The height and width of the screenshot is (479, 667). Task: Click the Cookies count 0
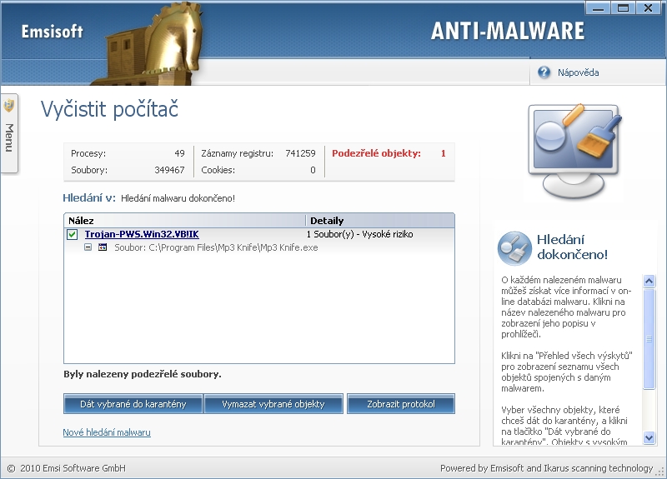click(x=313, y=170)
